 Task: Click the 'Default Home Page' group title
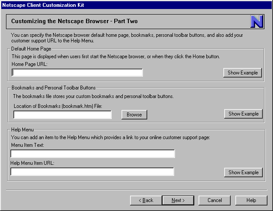[31, 49]
